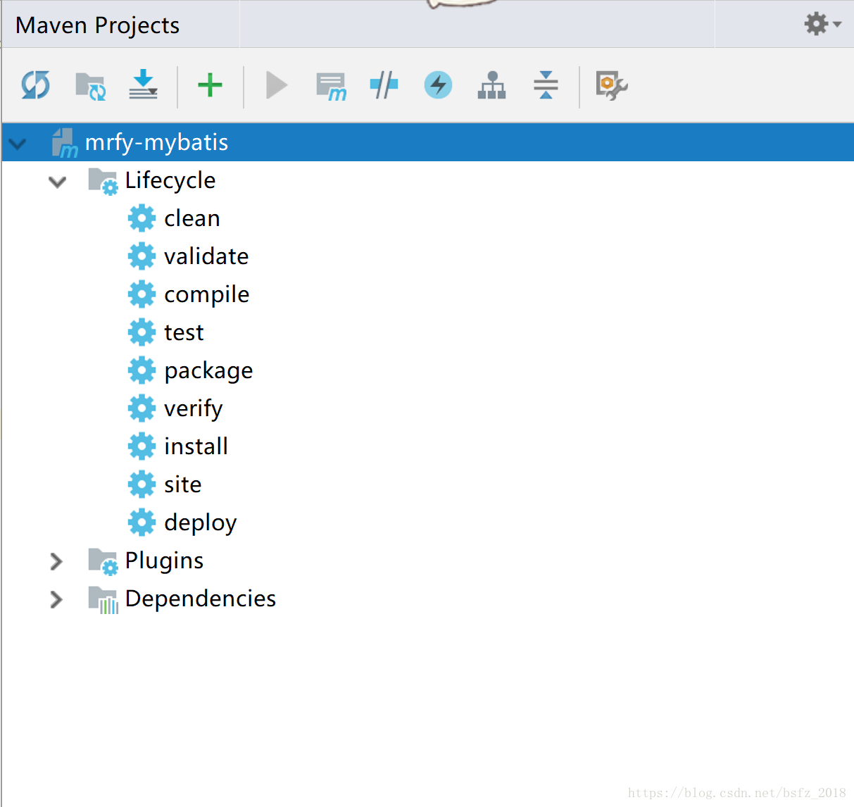This screenshot has height=807, width=854.
Task: Collapse the mrfy-mybatis project node
Action: coord(18,144)
